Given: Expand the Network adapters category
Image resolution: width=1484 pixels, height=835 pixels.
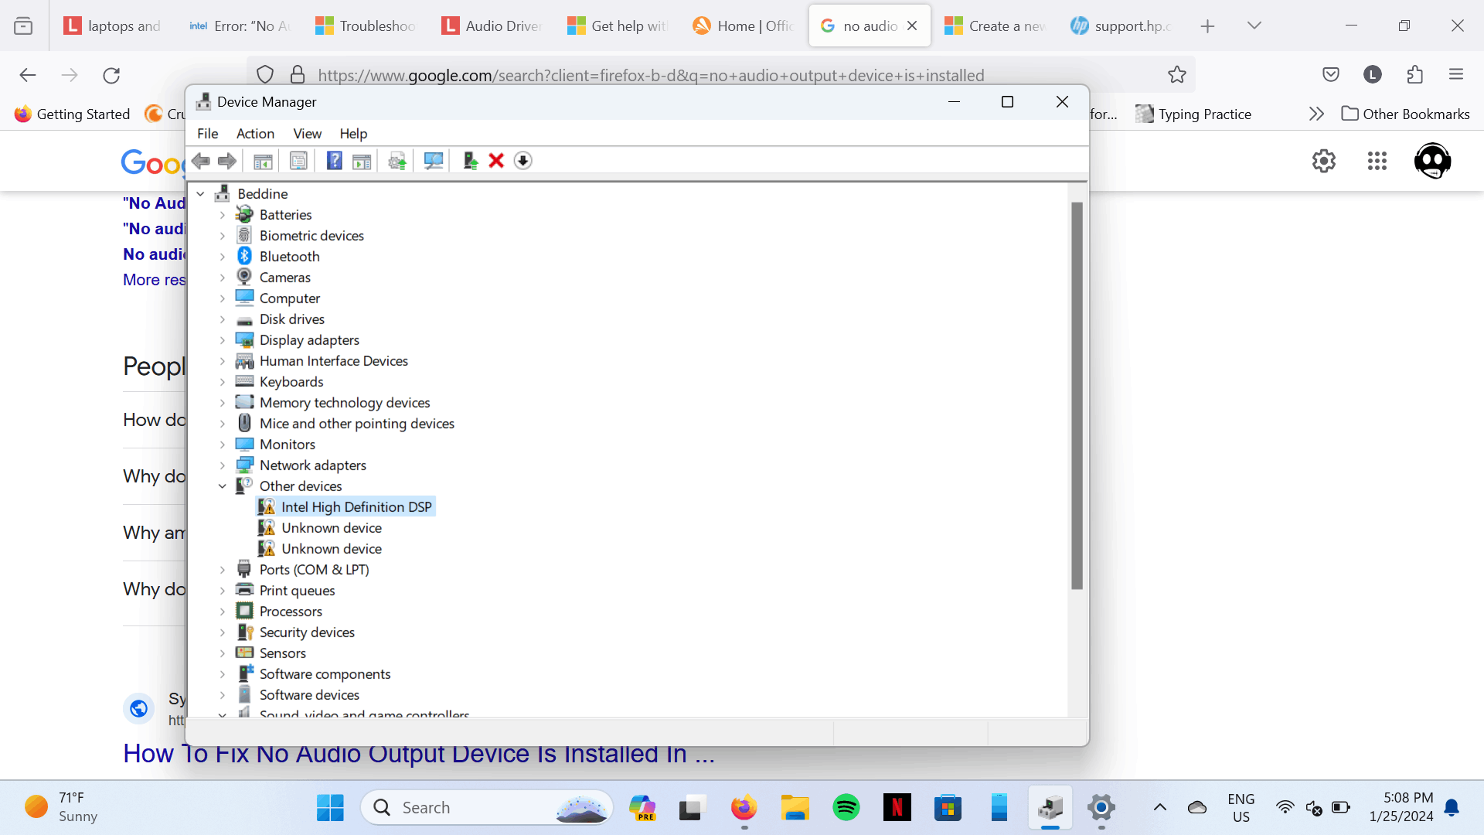Looking at the screenshot, I should click(x=223, y=465).
